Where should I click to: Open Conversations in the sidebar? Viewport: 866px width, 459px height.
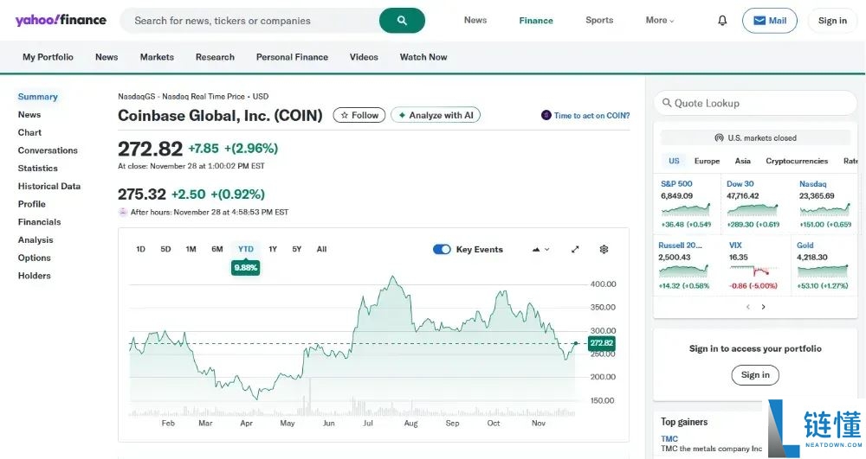coord(48,150)
